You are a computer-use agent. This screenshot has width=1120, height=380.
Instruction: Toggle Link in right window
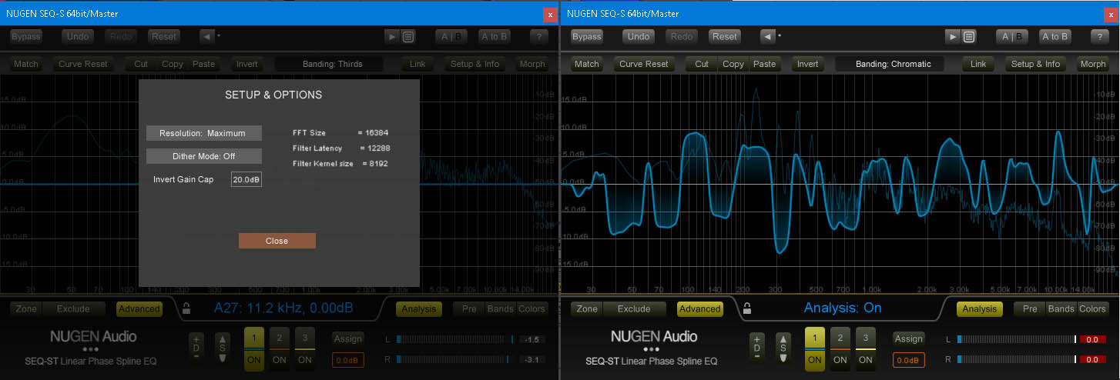[x=978, y=64]
